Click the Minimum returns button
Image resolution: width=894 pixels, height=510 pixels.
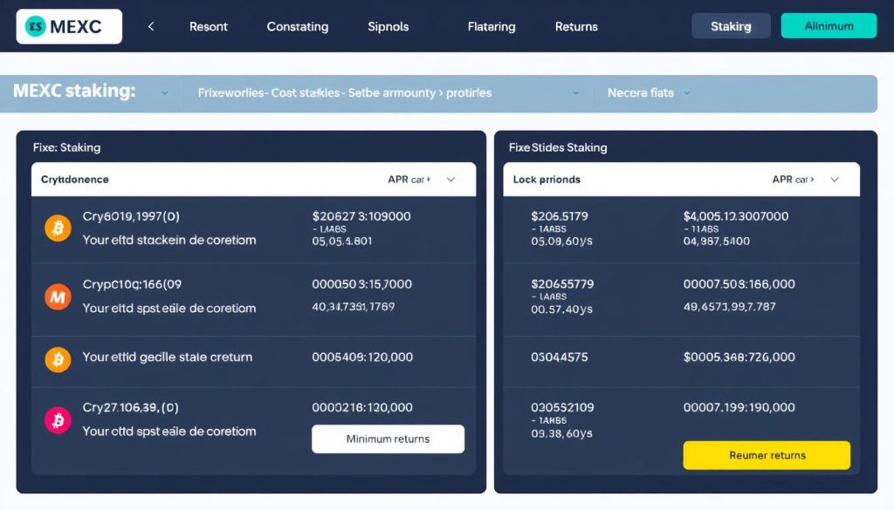point(388,439)
